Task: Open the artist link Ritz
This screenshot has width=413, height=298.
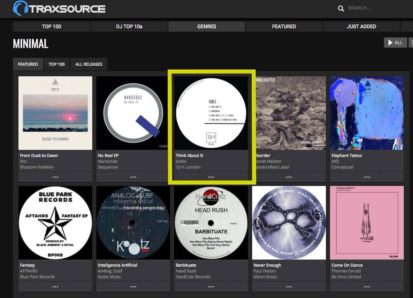Action: (23, 161)
